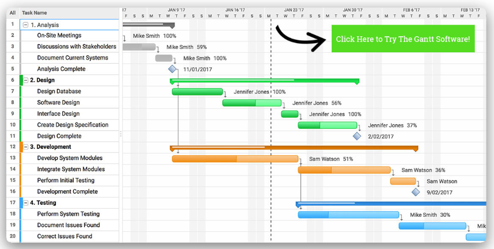
Task: Select the Develop System Modules orange bar
Action: pyautogui.click(x=234, y=159)
